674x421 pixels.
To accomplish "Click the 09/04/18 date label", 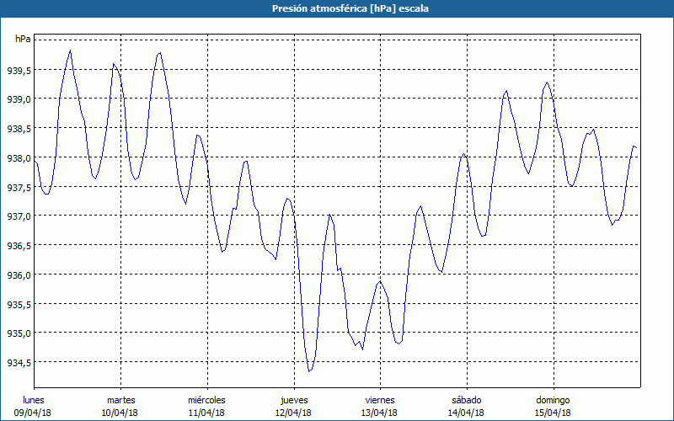I will pyautogui.click(x=34, y=412).
